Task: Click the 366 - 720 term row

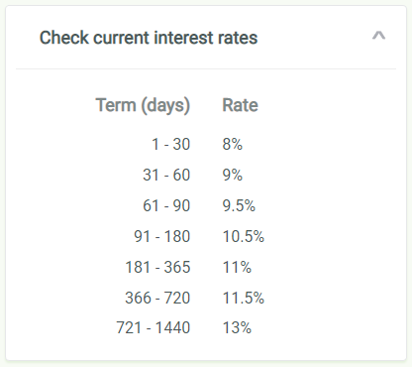Action: pyautogui.click(x=157, y=298)
